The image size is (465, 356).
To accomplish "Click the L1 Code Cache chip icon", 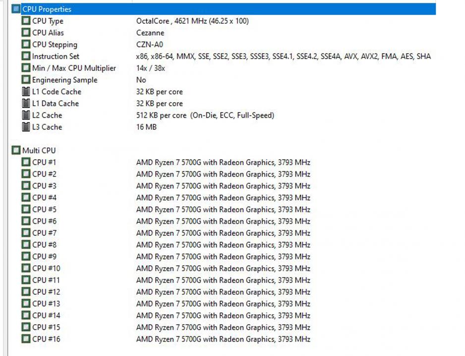I will click(x=26, y=92).
